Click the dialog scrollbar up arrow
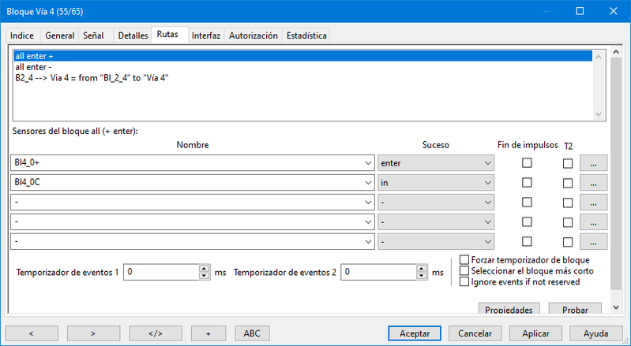 (616, 52)
